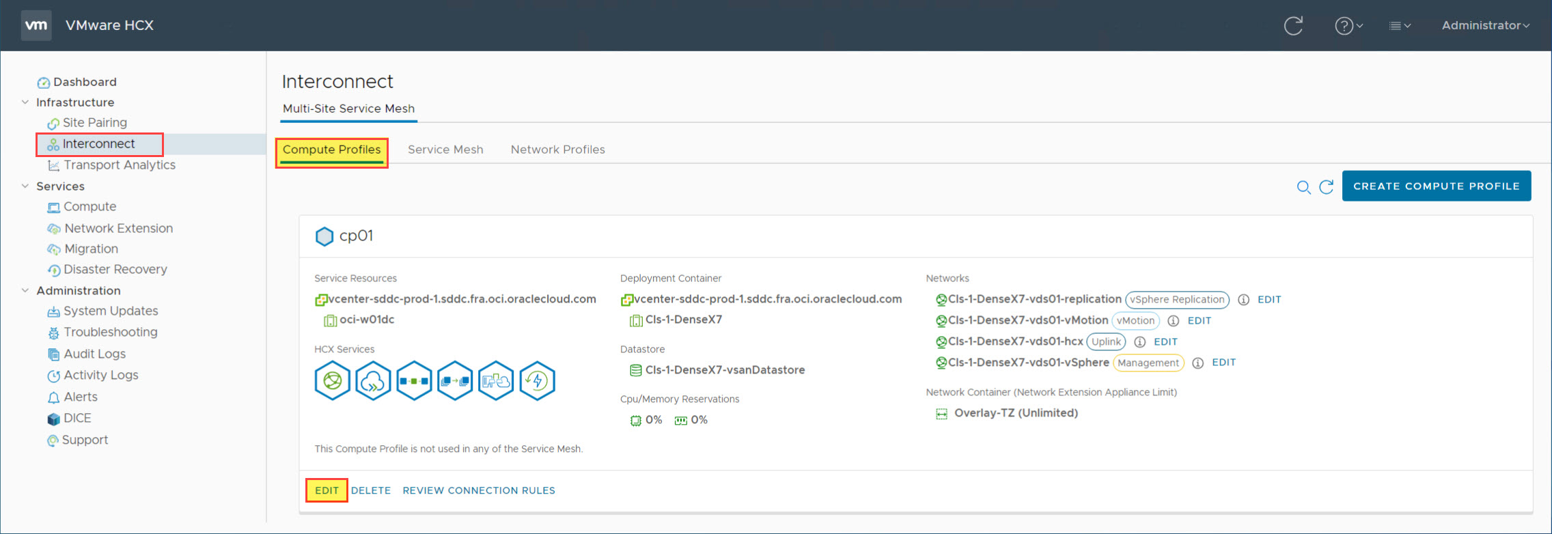This screenshot has width=1552, height=534.
Task: Select Multi-Site Service Mesh tab
Action: [x=348, y=109]
